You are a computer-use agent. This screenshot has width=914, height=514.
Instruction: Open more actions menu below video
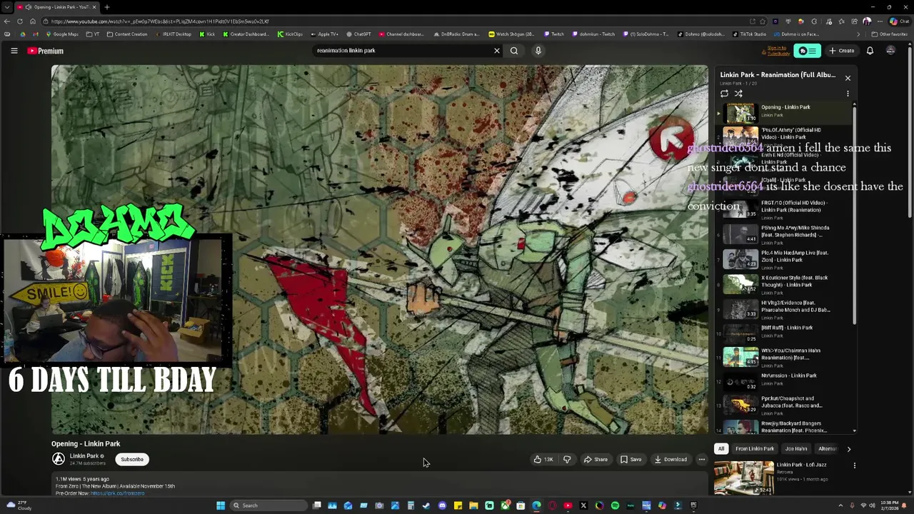pos(702,459)
